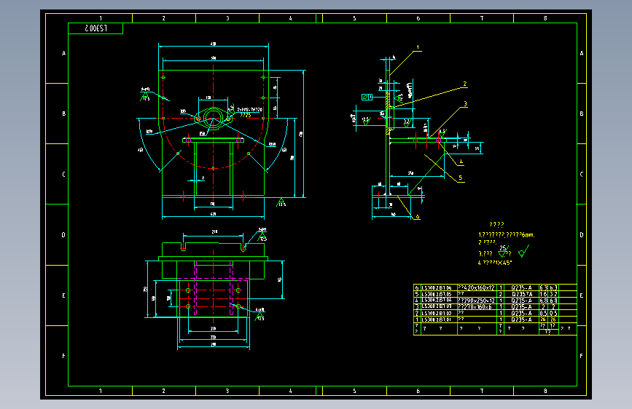Select yellow leader callout number 2
Screen dimensions: 632x409
[465, 84]
